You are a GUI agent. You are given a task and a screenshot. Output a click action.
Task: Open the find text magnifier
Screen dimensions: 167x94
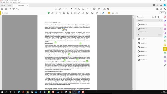click(x=17, y=9)
